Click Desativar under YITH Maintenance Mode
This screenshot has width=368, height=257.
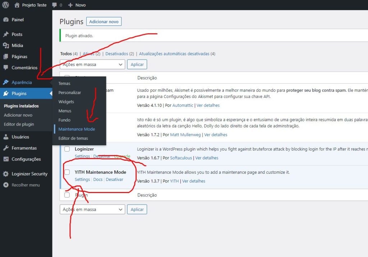[115, 179]
